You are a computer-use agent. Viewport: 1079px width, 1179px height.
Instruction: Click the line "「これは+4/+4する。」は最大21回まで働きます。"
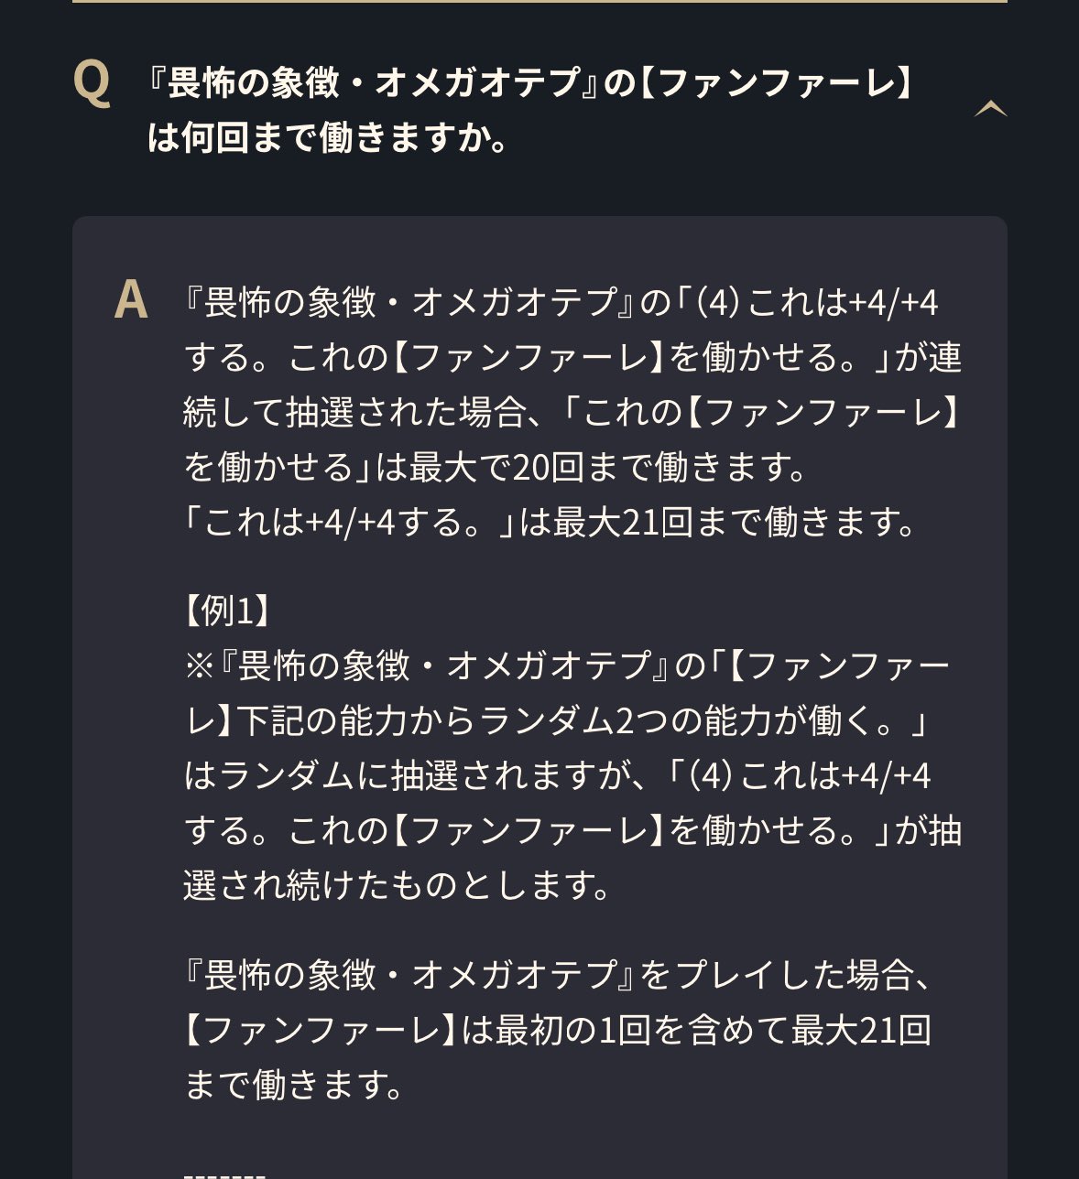[x=550, y=522]
